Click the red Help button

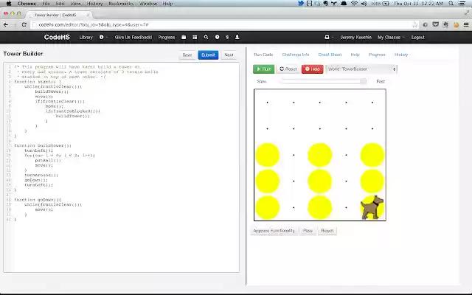click(313, 69)
